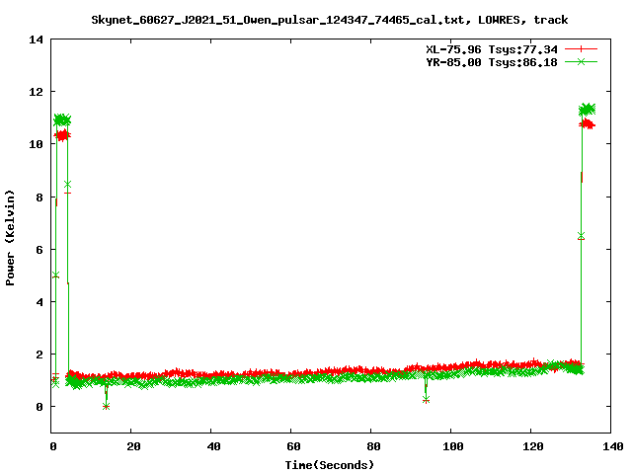Click the Power (Kelvin) y-axis label

[x=11, y=236]
